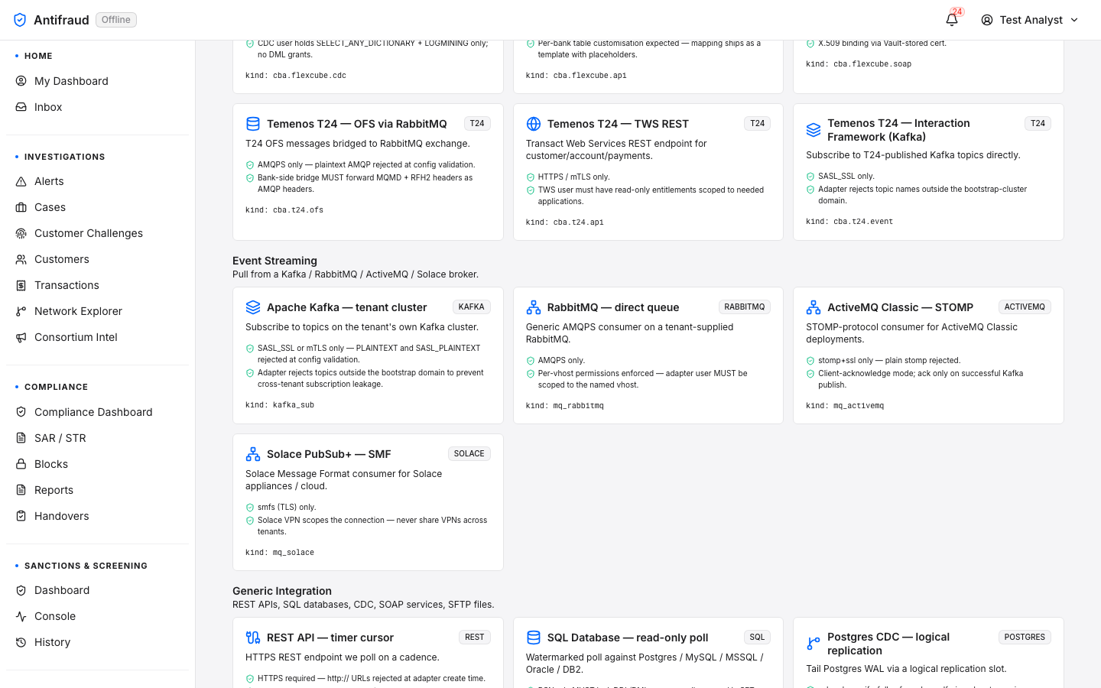Select Temenos T24 — Interaction Framework (Kafka) title

(898, 130)
